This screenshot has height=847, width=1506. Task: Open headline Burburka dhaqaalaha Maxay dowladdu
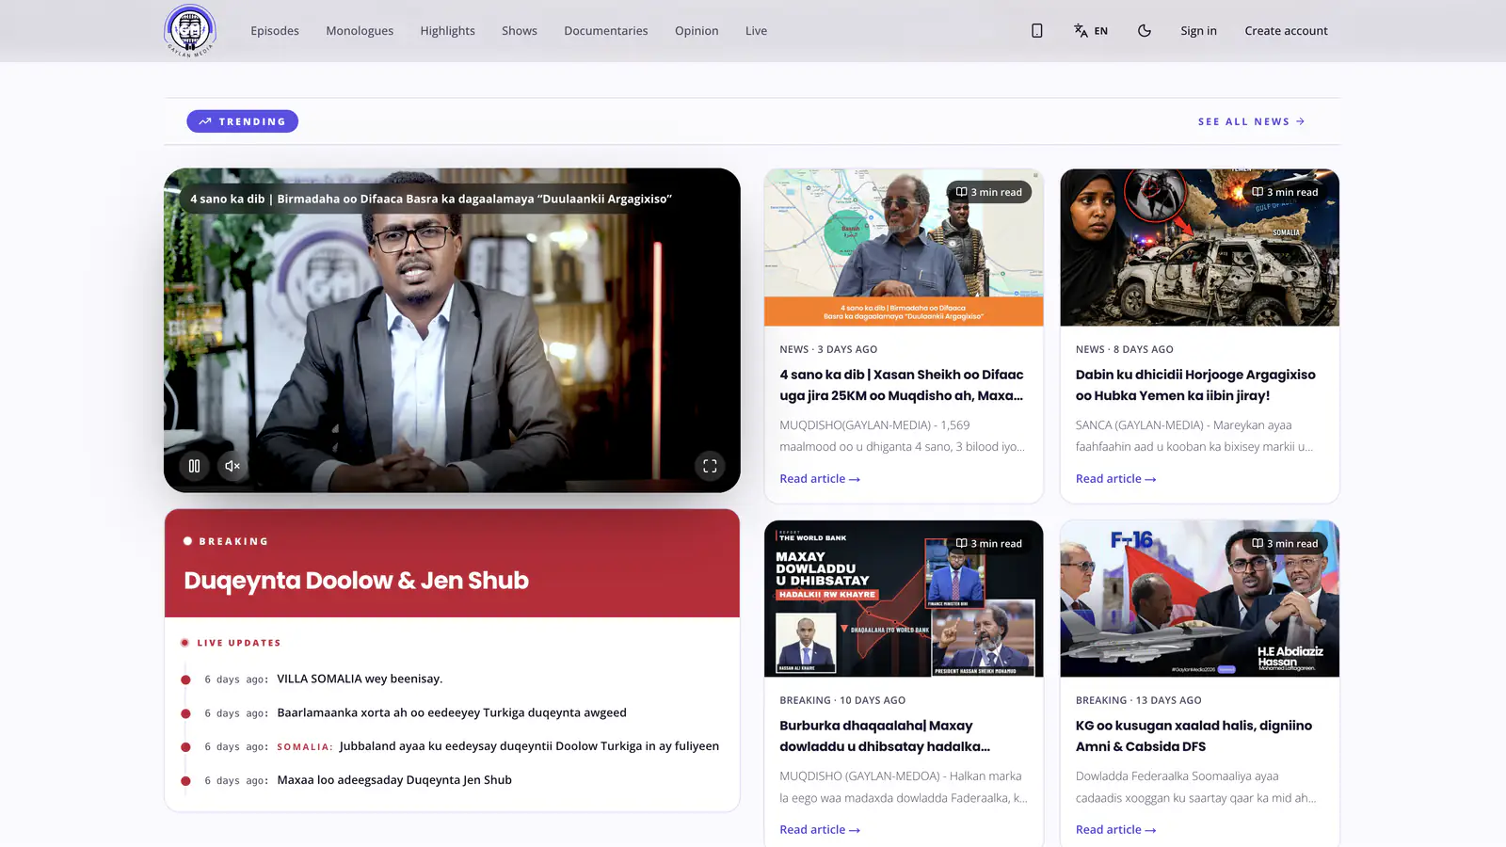tap(885, 736)
